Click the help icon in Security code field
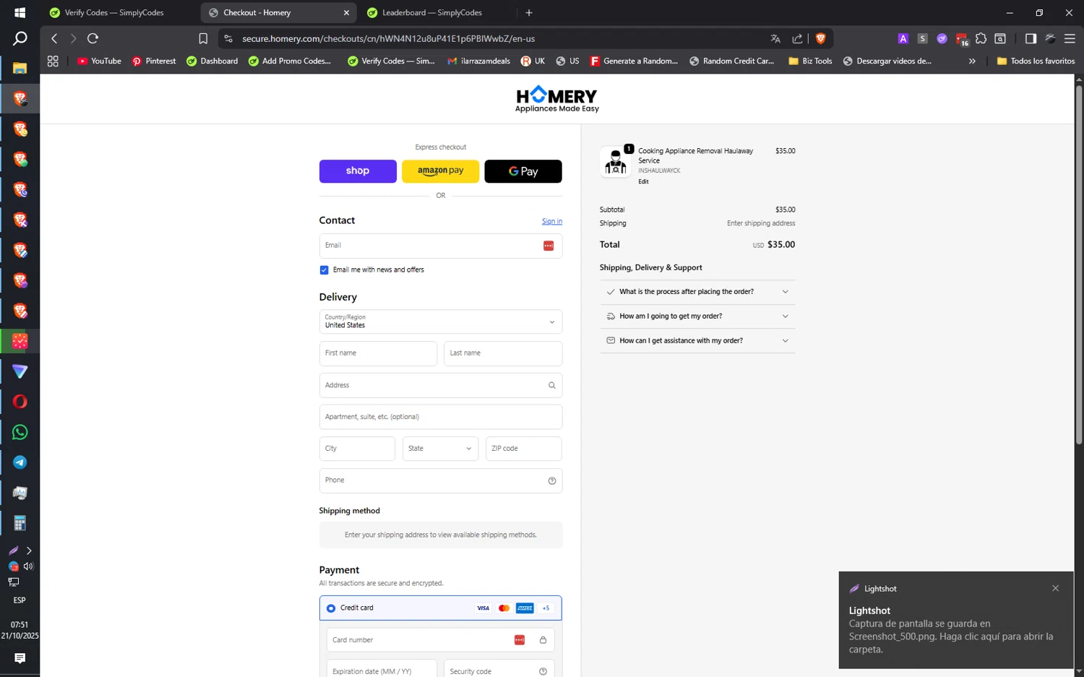The image size is (1084, 677). coord(543,672)
